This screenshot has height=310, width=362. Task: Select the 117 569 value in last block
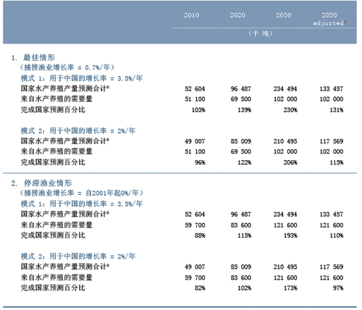coord(332,267)
